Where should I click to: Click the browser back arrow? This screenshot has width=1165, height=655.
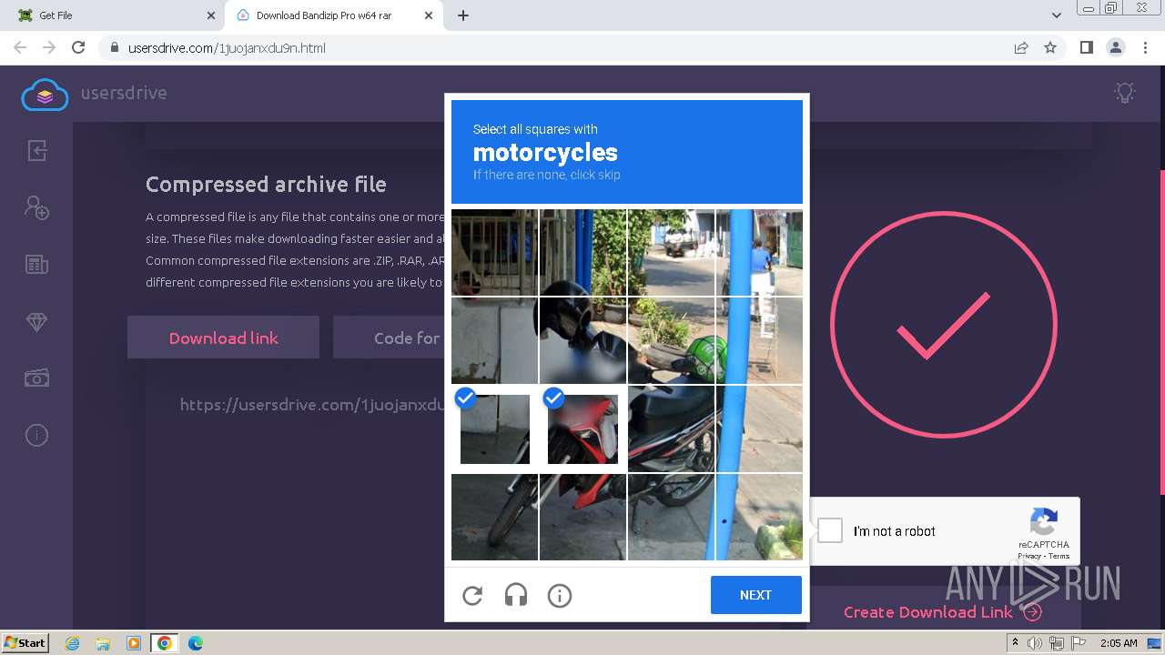20,47
